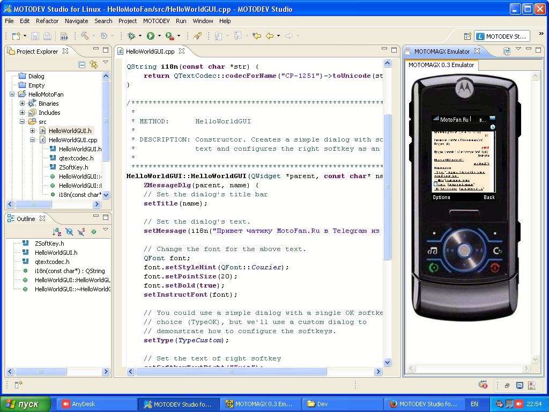Expand the HelloWorldGUI.h file node
The height and width of the screenshot is (412, 549).
pyautogui.click(x=32, y=131)
